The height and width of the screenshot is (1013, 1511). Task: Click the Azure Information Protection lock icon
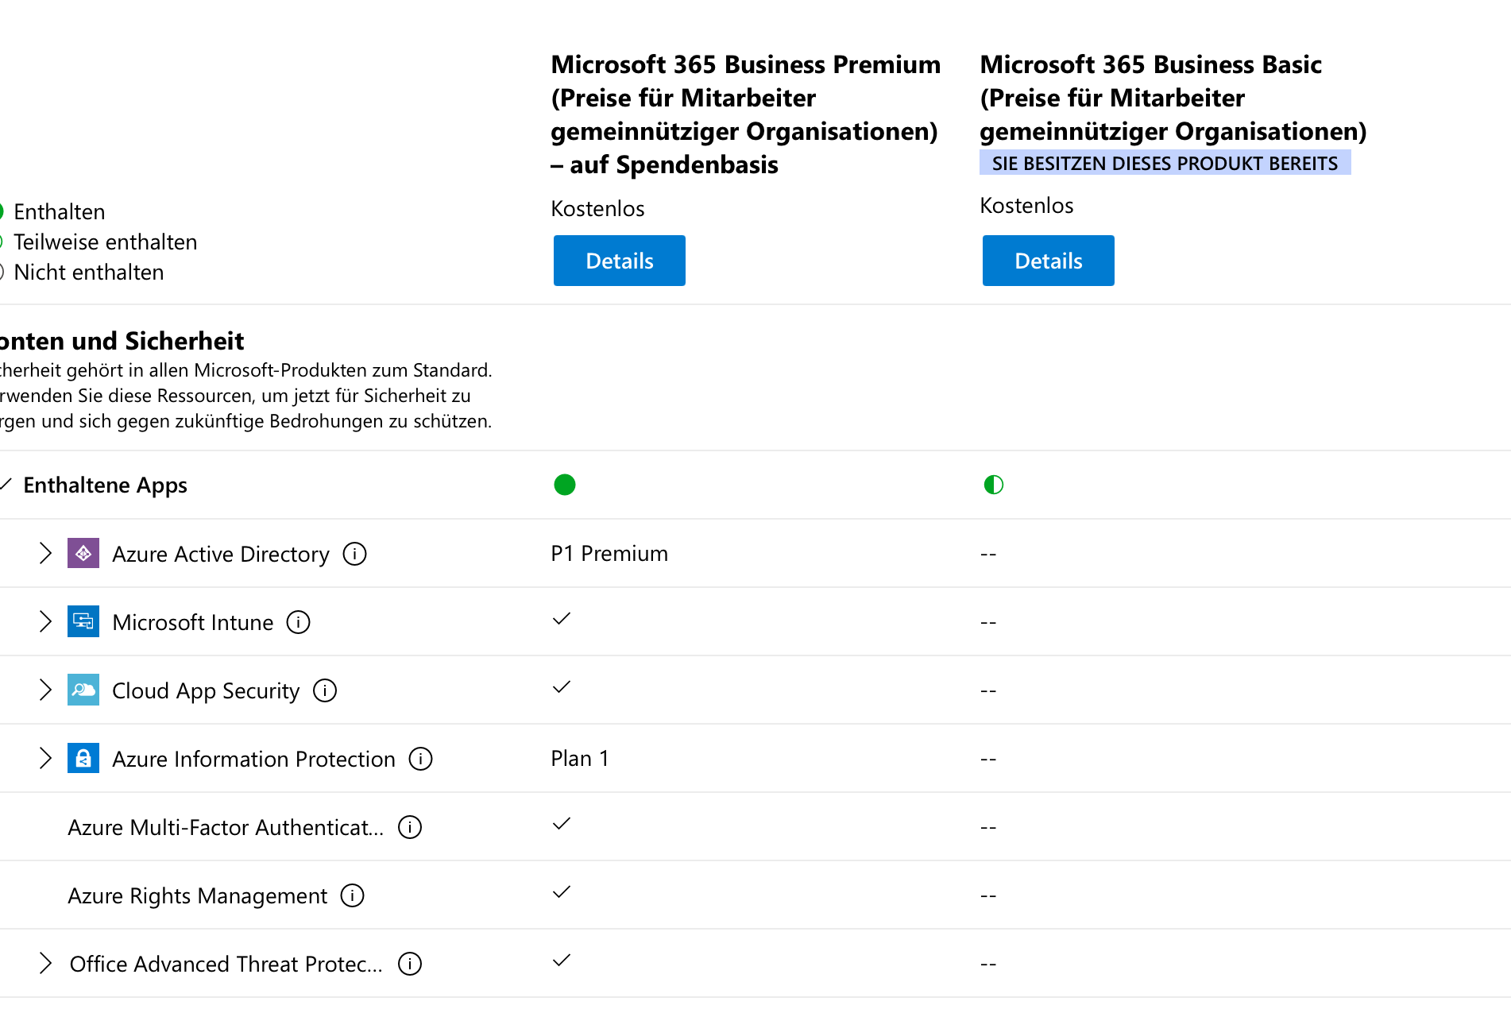point(83,758)
